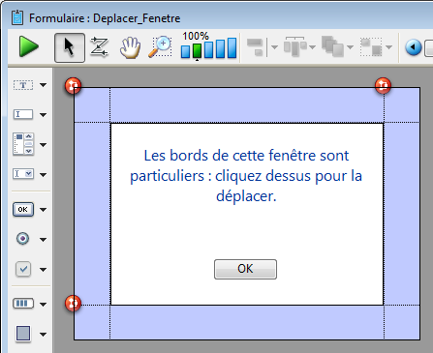
Task: Click the list box object tool
Action: (x=23, y=144)
